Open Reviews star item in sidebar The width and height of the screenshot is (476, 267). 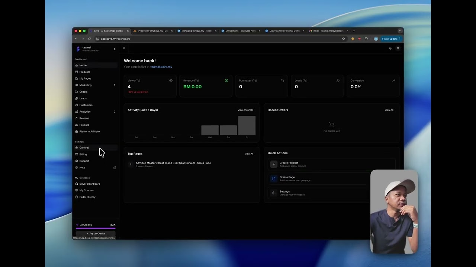click(96, 118)
